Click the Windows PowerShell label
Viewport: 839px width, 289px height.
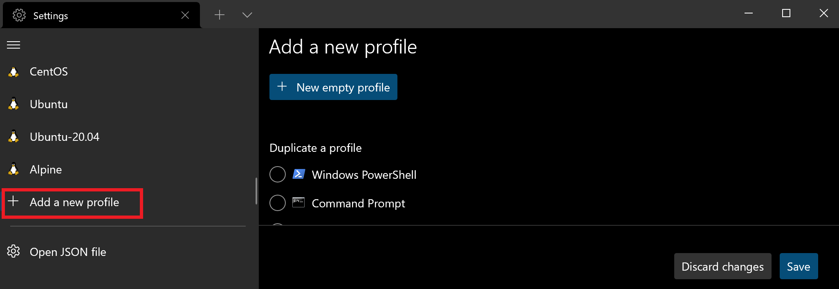pos(364,175)
